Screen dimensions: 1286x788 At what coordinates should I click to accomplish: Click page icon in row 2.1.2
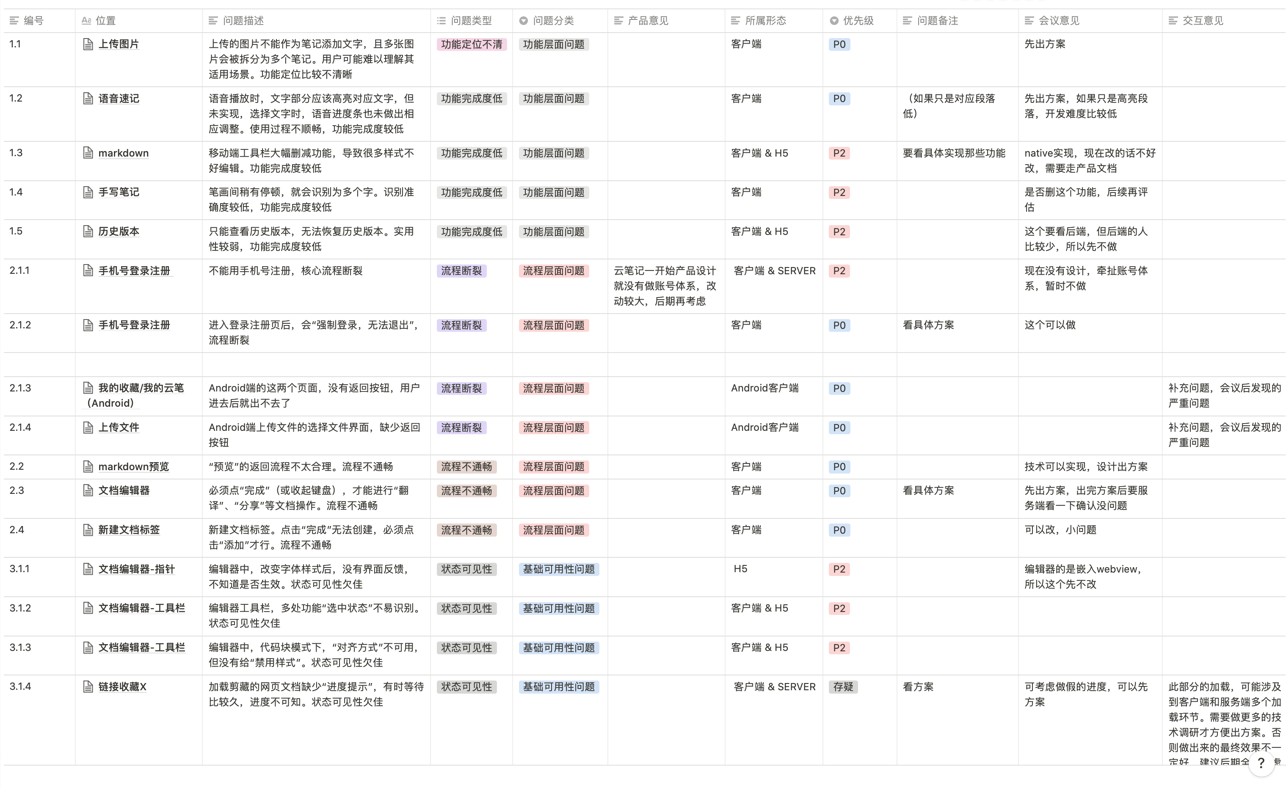point(88,325)
